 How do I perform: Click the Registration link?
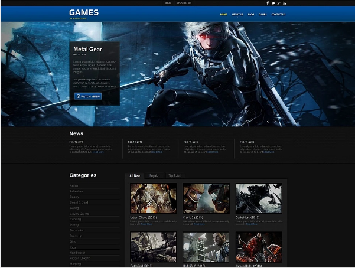(184, 3)
